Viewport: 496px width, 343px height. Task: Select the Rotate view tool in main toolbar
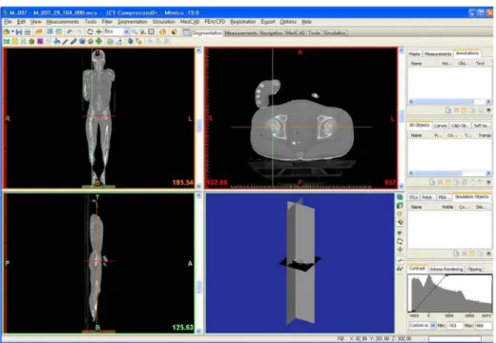[x=90, y=31]
